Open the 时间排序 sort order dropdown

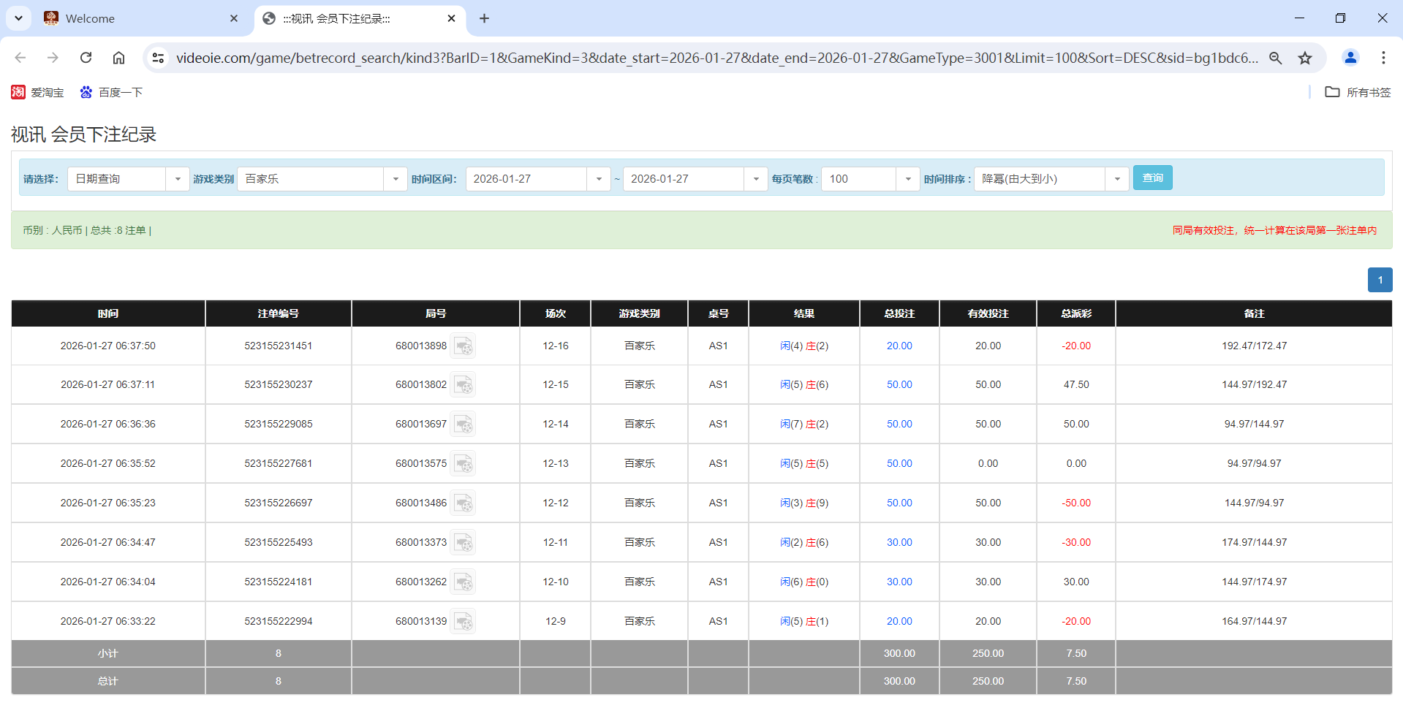(1116, 178)
